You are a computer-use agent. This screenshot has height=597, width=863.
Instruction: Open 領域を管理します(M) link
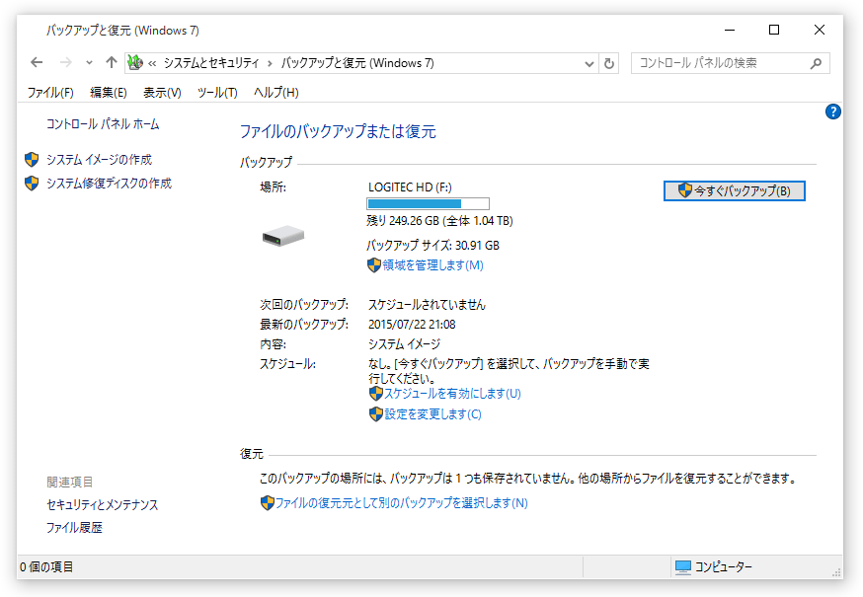(433, 265)
